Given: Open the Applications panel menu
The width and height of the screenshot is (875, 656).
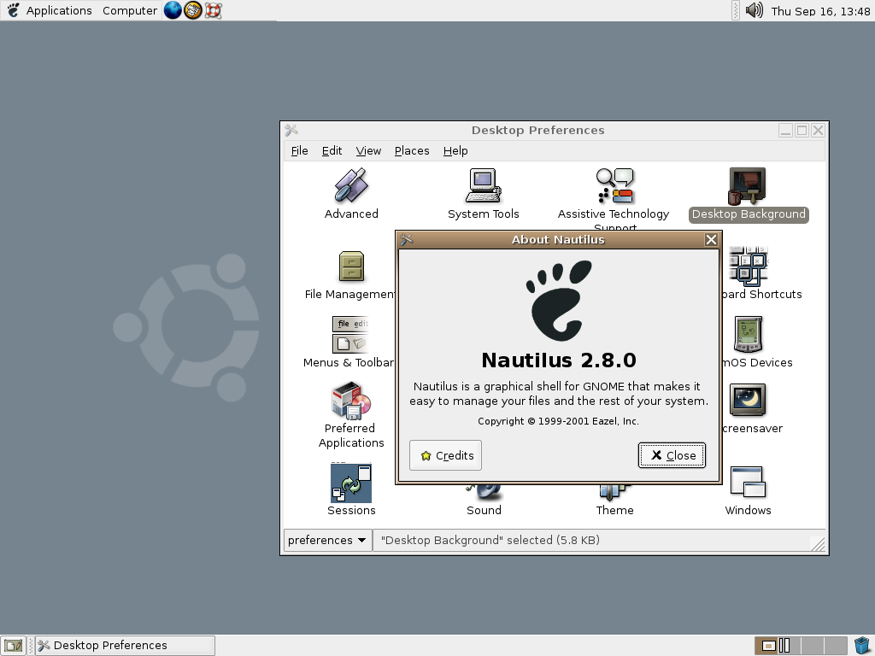Looking at the screenshot, I should [x=59, y=10].
